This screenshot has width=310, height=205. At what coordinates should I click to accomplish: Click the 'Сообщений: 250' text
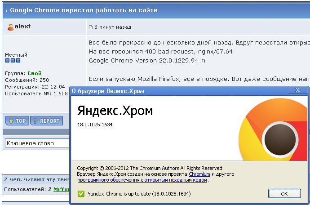(27, 80)
